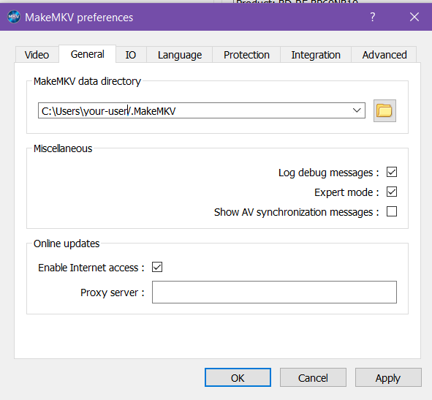Browse for data directory with folder icon
Image resolution: width=432 pixels, height=400 pixels.
coord(384,111)
